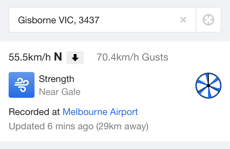Click the blue wind strength icon
The width and height of the screenshot is (230, 149).
(x=22, y=85)
